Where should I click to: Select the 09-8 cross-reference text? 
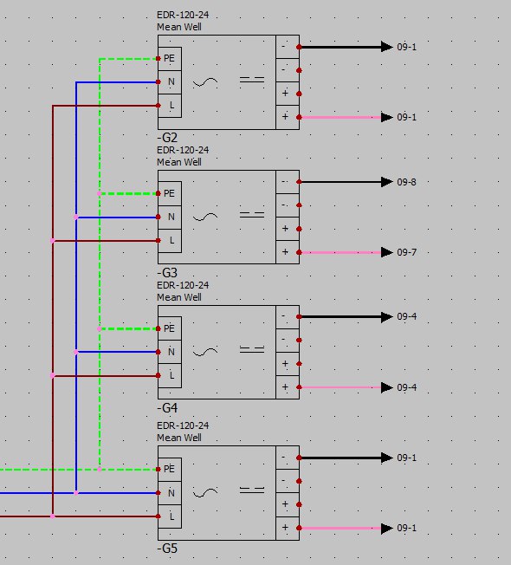coord(406,182)
